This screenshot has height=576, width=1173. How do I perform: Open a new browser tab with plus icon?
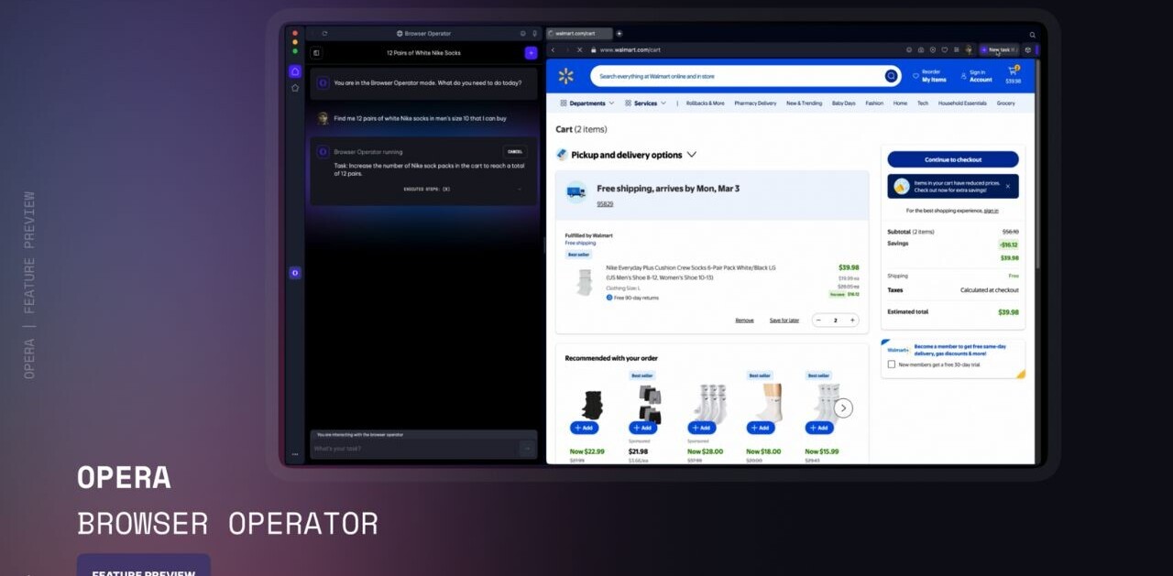pos(619,34)
